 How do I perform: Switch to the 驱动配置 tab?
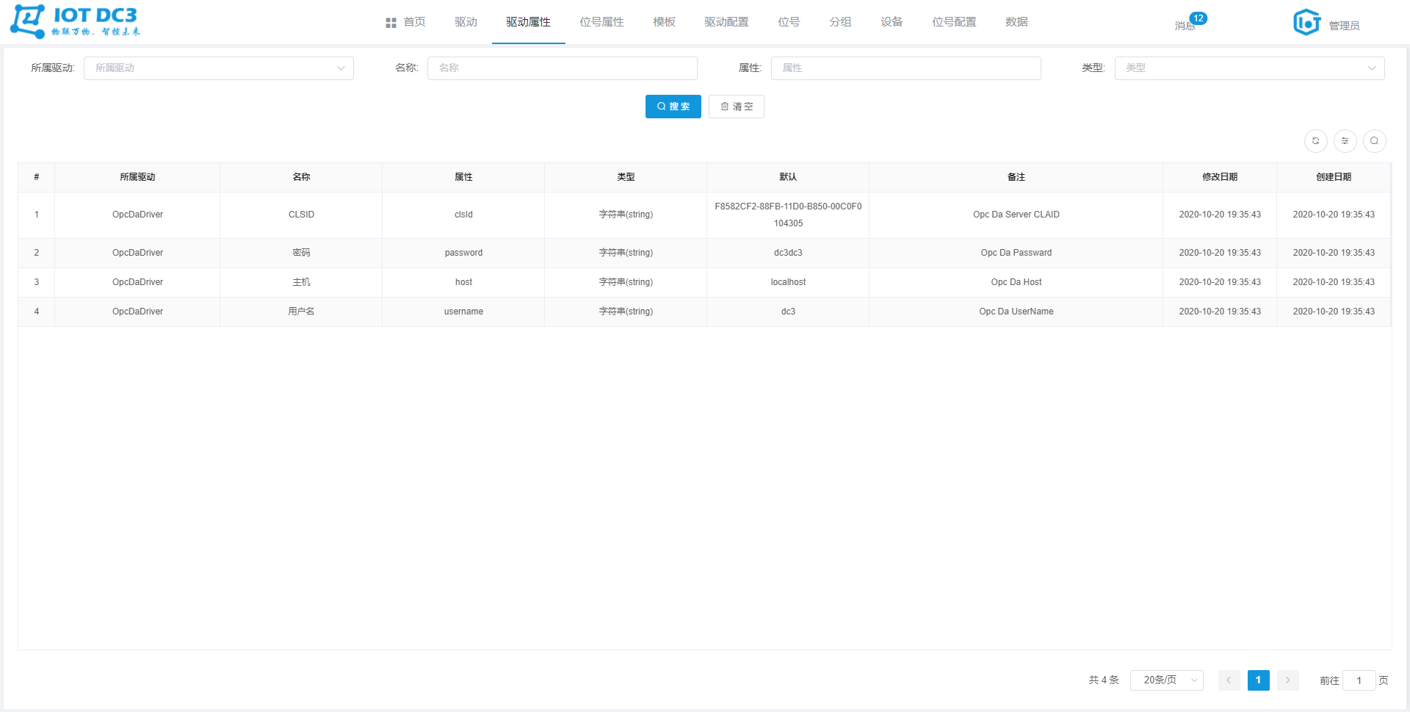(726, 22)
